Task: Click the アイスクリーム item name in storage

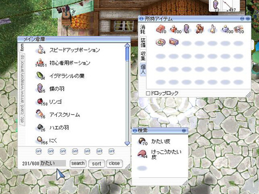Action: [x=65, y=115]
